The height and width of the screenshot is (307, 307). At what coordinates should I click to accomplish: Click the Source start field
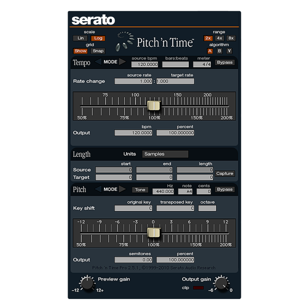(x=114, y=170)
